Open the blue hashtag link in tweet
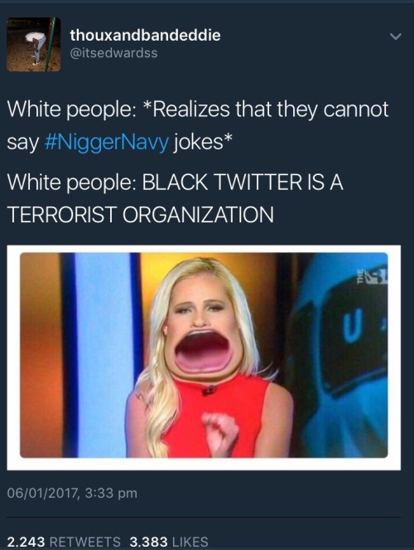 [x=107, y=143]
